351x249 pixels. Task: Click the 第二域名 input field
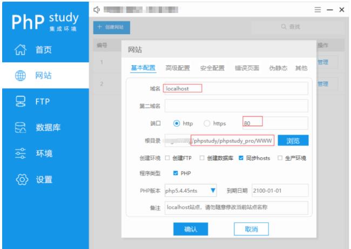click(237, 106)
